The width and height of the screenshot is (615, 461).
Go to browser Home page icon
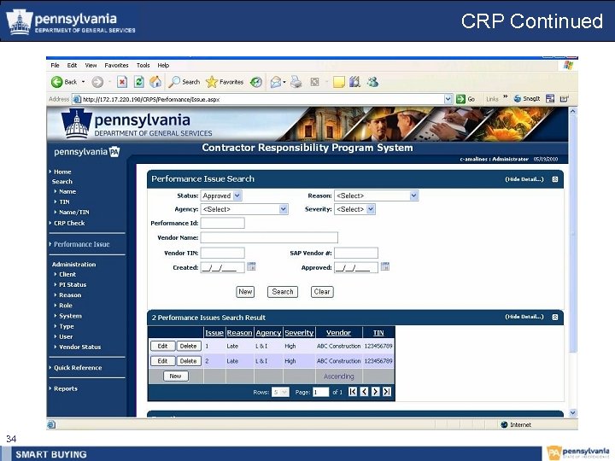155,82
